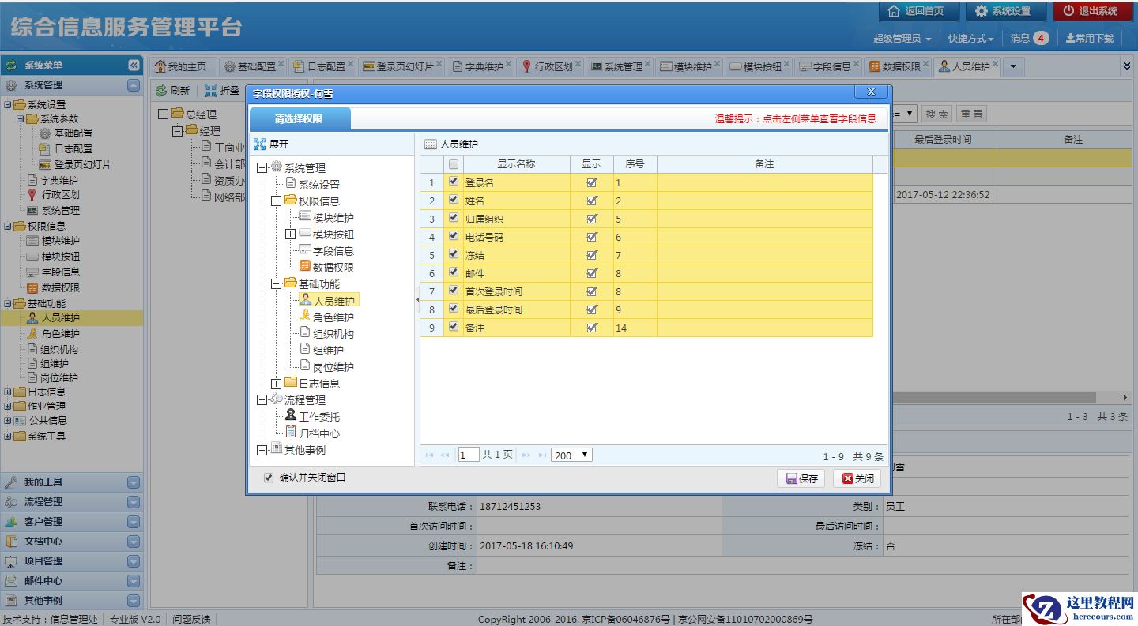The height and width of the screenshot is (626, 1138).
Task: Click the 返回首页 home button
Action: coord(918,11)
